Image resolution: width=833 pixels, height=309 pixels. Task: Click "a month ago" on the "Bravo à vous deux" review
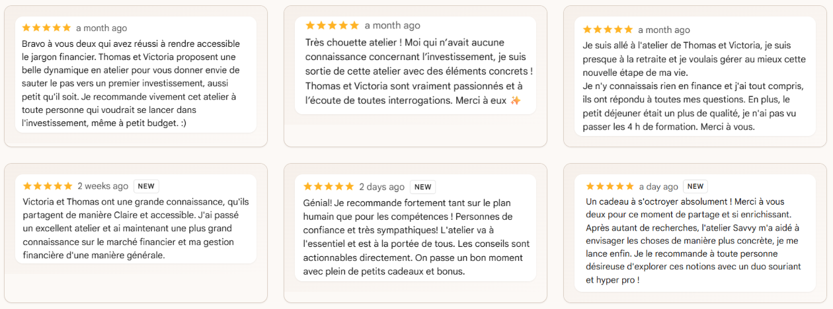point(101,28)
